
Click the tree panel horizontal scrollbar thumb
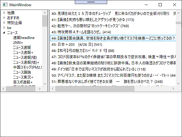tap(21, 89)
